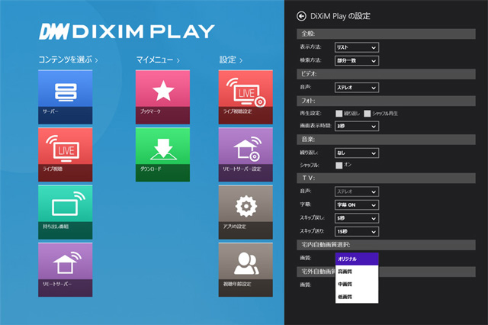This screenshot has height=325, width=488.
Task: Click the 宅内自動画質選択 heading
Action: 386,245
